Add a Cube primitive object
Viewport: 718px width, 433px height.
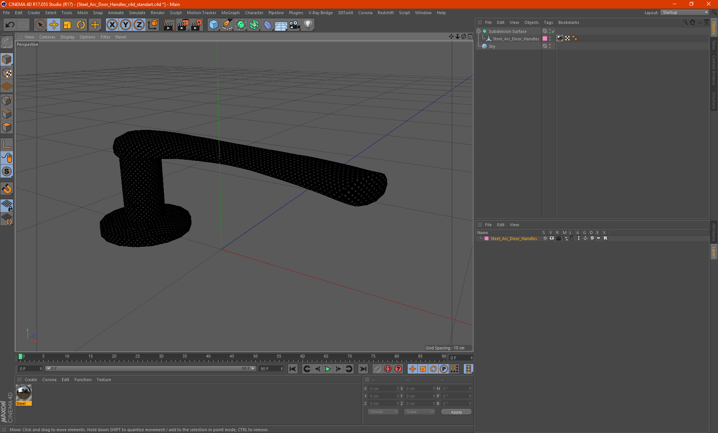(214, 25)
